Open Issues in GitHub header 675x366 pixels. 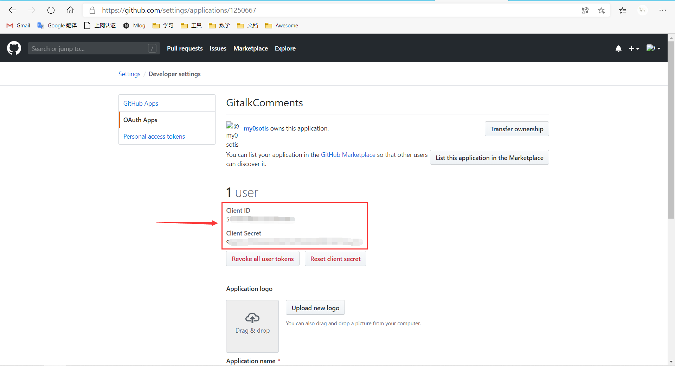click(218, 48)
